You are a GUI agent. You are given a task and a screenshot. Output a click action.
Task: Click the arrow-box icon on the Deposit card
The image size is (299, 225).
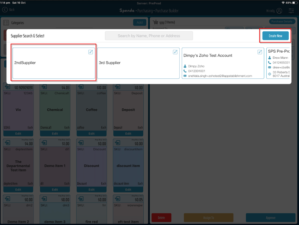click(117, 87)
